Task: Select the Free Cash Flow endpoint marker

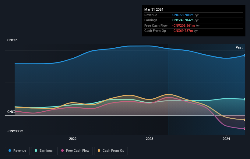Action: tap(245, 129)
